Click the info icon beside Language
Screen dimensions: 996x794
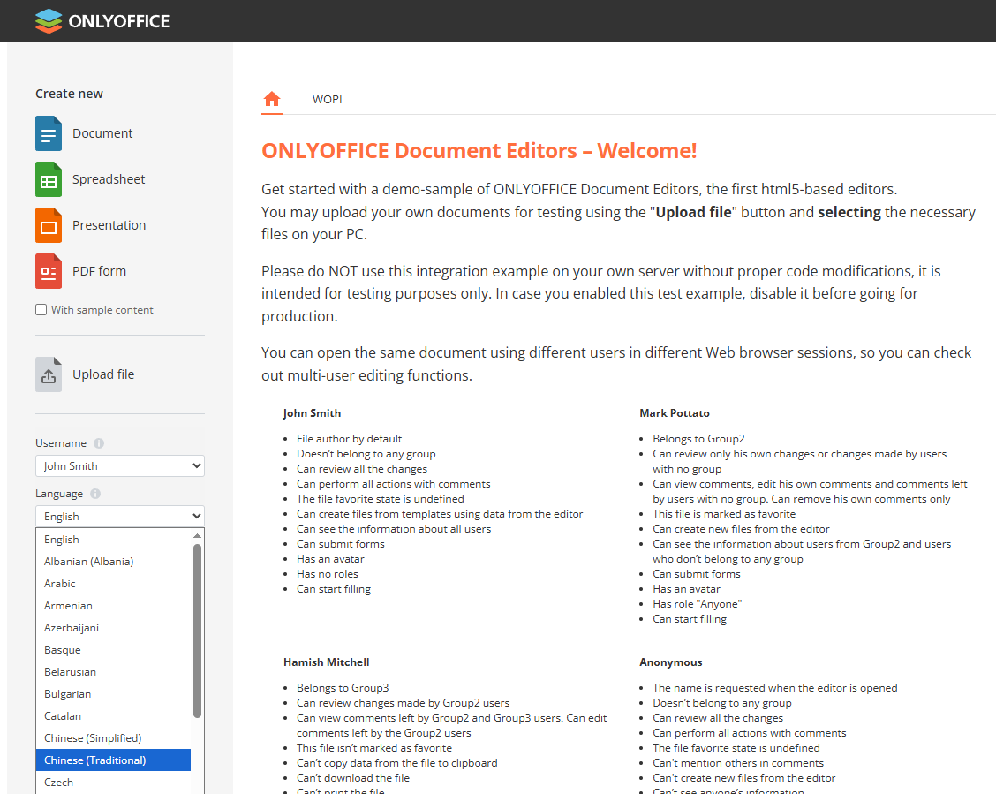click(x=95, y=494)
